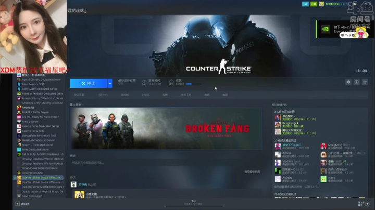The image size is (375, 210).
Task: Click the 查看最新新闻 link
Action: click(252, 172)
